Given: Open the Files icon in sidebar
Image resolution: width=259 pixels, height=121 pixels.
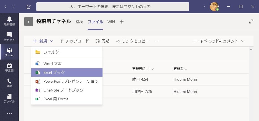Looking at the screenshot, I should coord(9,98).
